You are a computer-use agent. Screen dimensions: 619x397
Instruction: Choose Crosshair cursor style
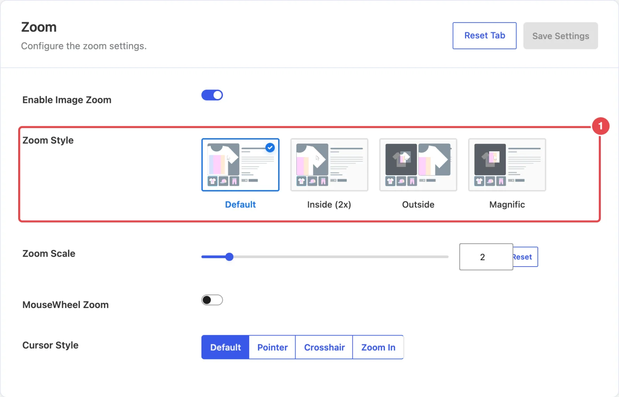324,347
